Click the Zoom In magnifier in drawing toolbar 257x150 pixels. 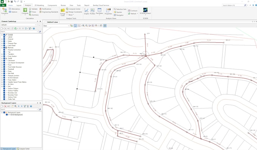84,26
